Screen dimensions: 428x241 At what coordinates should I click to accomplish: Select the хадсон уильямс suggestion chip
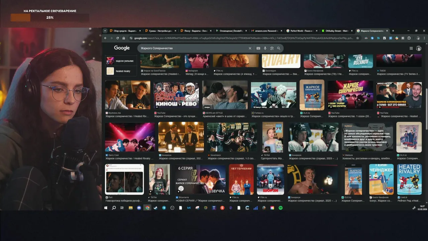(121, 61)
